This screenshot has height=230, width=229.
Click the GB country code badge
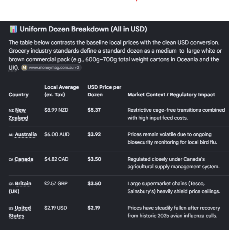[11, 184]
